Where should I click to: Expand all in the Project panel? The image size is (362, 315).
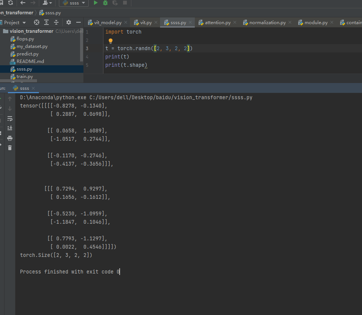tap(46, 22)
